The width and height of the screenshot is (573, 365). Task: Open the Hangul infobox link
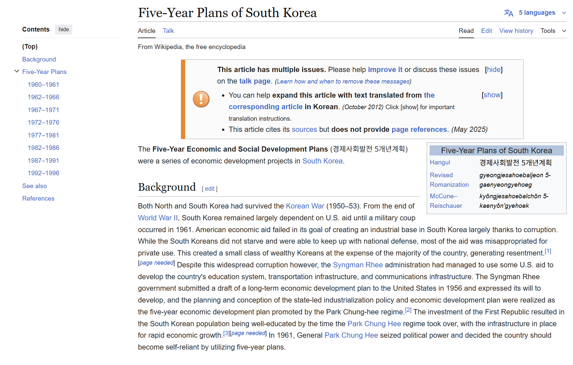[x=440, y=162]
